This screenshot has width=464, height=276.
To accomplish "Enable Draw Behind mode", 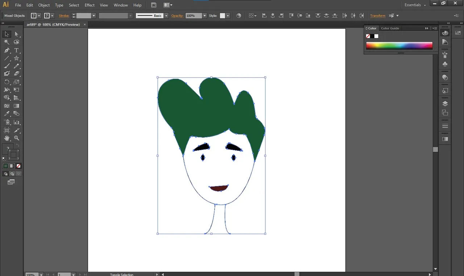I will coord(12,174).
